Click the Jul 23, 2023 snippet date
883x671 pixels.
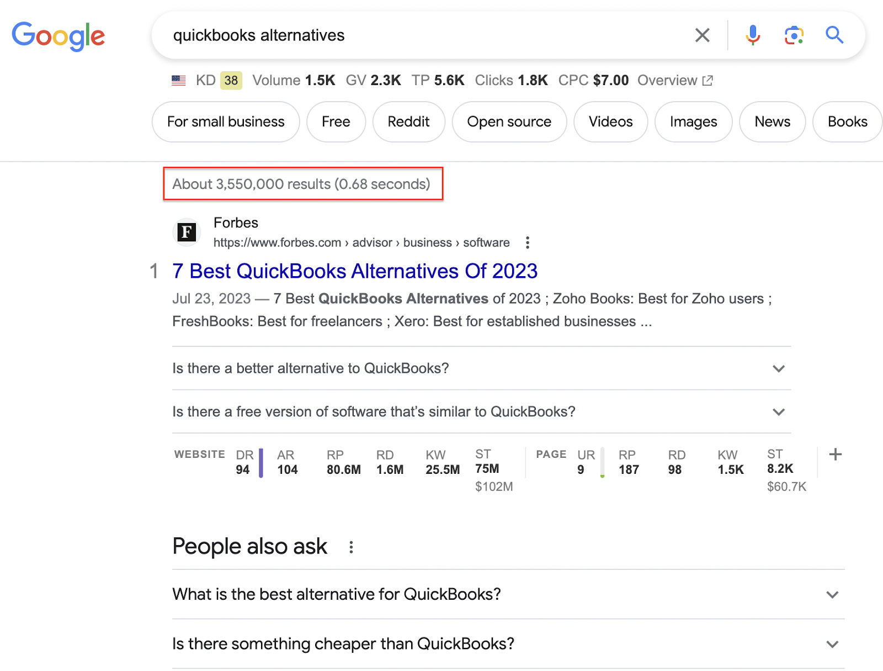211,299
